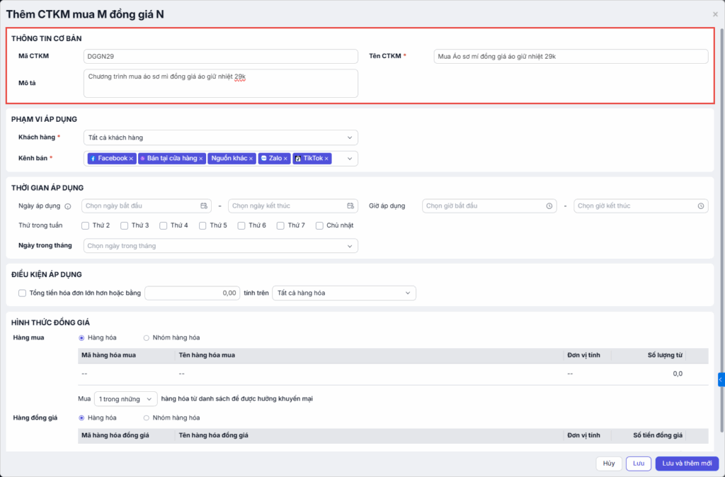Tick the Thứ 6 checkbox
Screen dimensions: 725x477
[x=241, y=226]
